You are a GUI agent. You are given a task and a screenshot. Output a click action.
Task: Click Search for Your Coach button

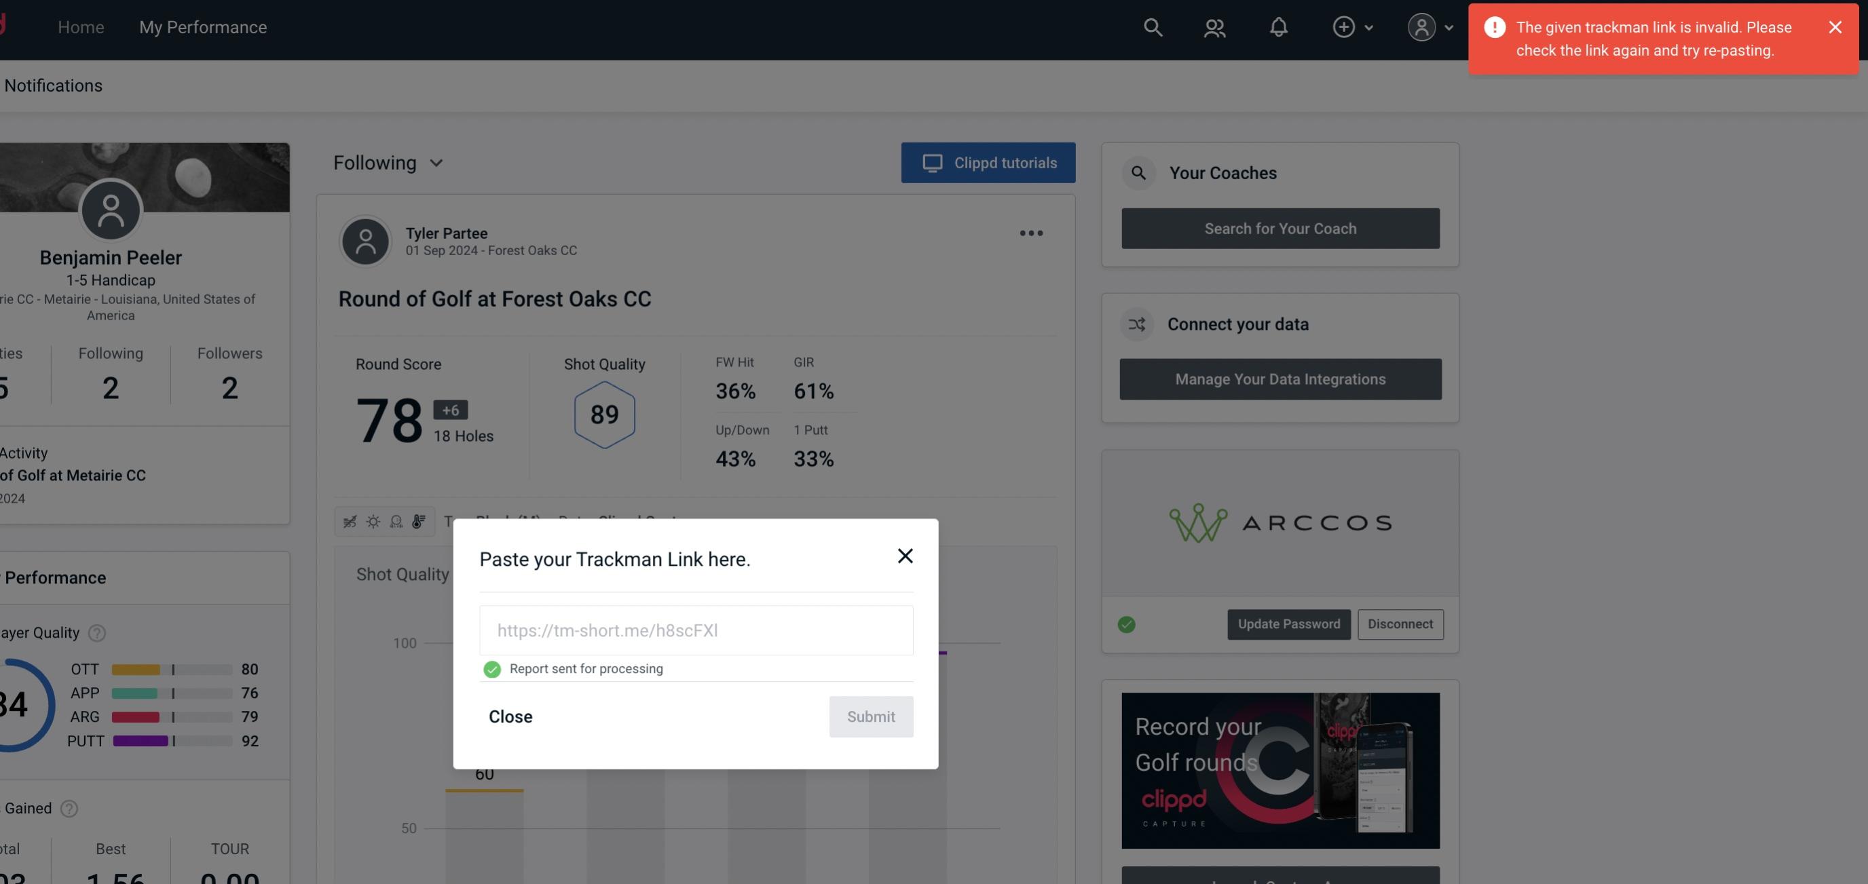pos(1282,229)
